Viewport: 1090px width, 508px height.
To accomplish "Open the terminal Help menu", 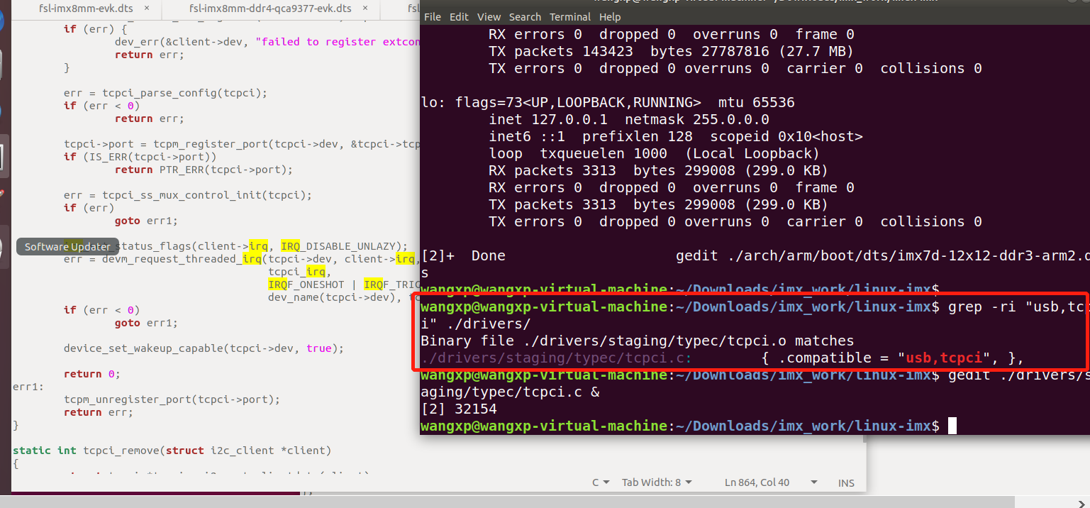I will (x=610, y=17).
